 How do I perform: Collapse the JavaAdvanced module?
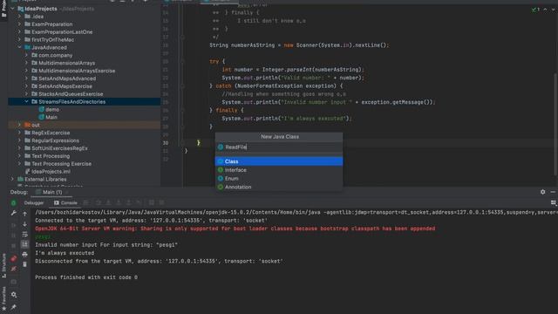coord(19,47)
